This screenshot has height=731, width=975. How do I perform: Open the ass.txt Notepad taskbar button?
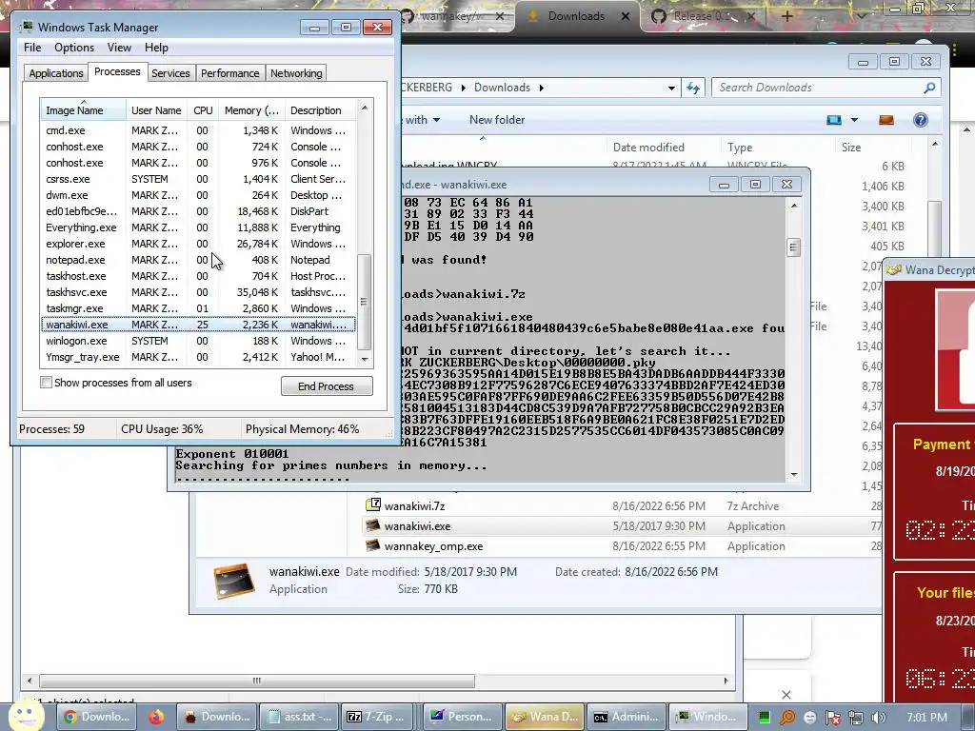coord(300,717)
